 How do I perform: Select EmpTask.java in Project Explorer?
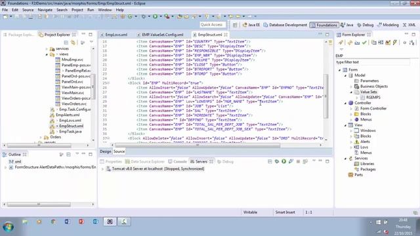pyautogui.click(x=70, y=132)
